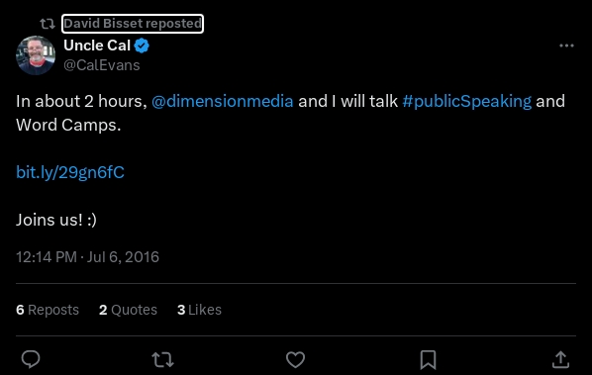Follow the bit.ly/29gn6fC link
Screen dimensions: 592x375
tap(70, 172)
